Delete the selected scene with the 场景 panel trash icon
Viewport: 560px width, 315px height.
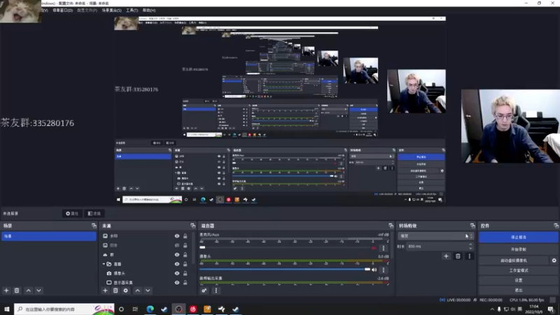[16, 290]
